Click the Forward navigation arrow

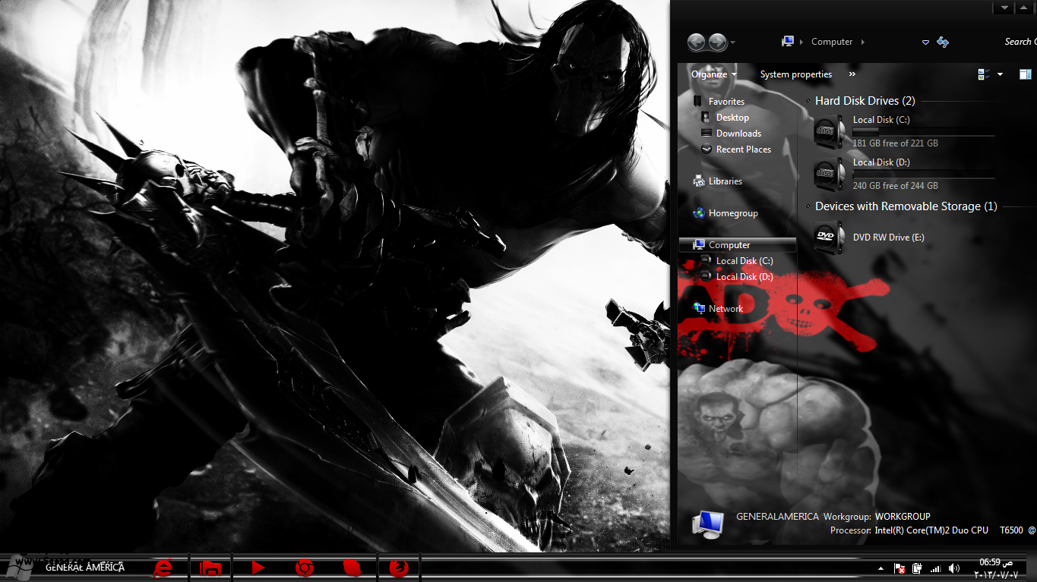tap(717, 42)
